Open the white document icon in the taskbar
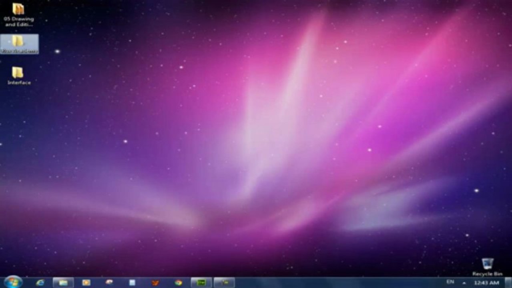The width and height of the screenshot is (512, 288). (132, 283)
